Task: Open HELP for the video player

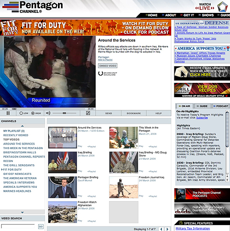Action: [x=159, y=113]
